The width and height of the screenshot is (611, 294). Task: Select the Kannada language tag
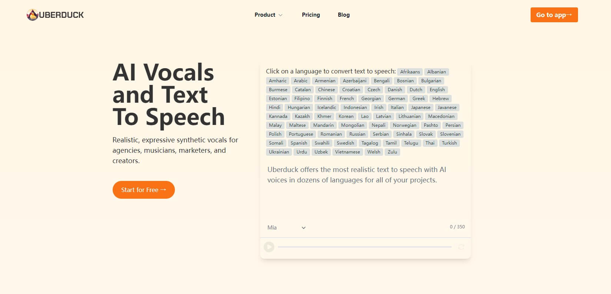click(278, 116)
